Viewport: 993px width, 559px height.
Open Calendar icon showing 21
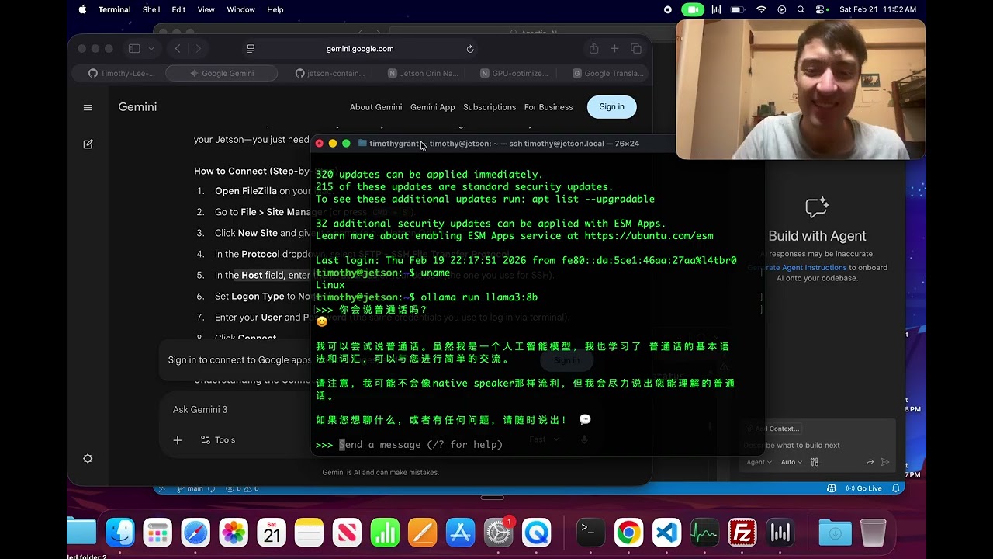272,533
